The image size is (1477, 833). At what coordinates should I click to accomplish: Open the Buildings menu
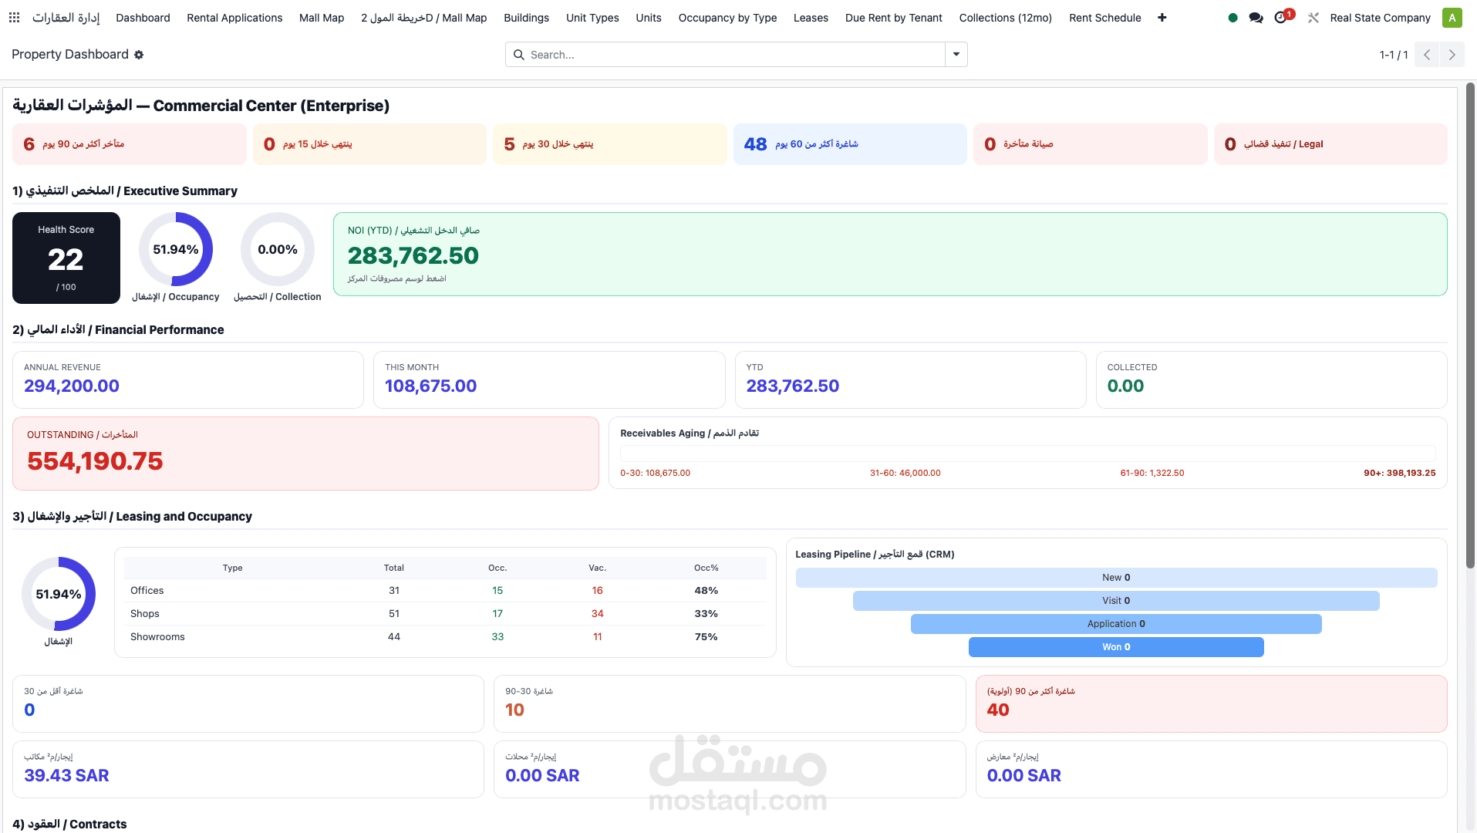coord(526,17)
